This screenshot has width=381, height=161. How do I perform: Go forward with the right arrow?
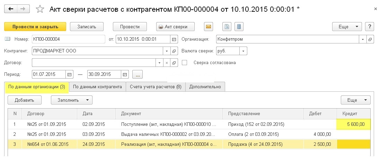[x=23, y=9]
